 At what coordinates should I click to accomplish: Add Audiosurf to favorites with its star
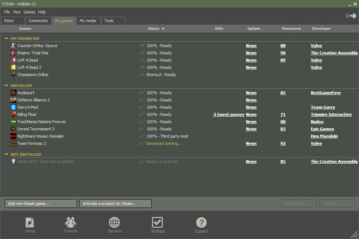142,93
